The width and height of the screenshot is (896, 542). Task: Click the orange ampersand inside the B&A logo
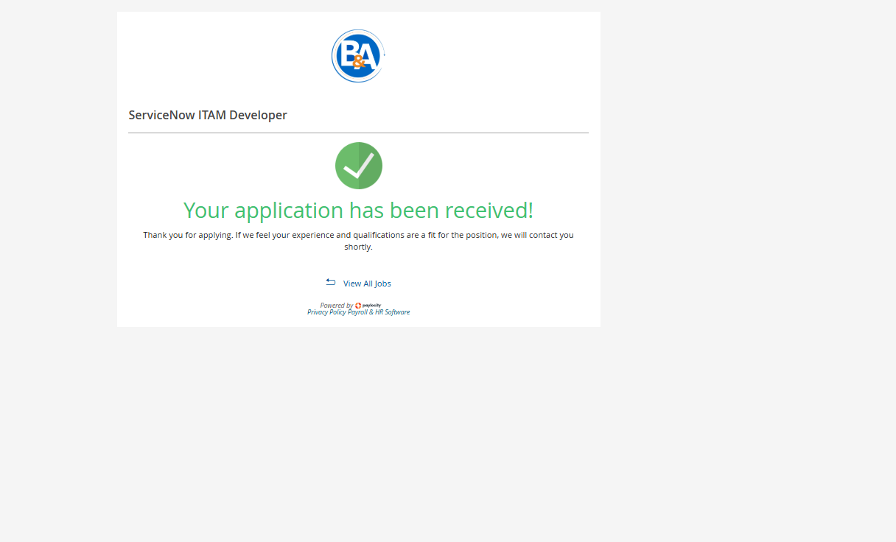click(359, 63)
